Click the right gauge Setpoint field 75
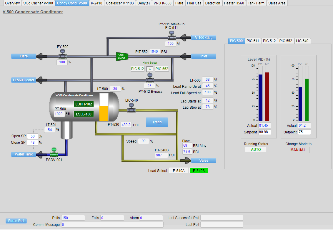Viewport: 333px width, 230px height. [x=304, y=132]
